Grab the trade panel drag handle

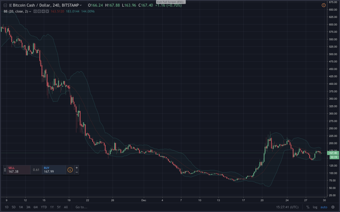5,170
